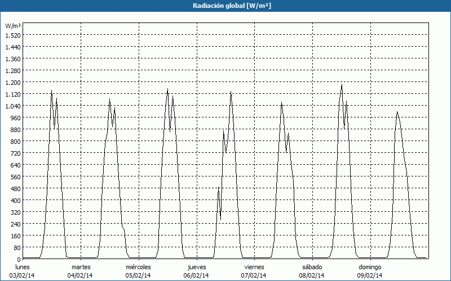Select the 1.440 y-axis label
This screenshot has width=451, height=281.
click(x=13, y=47)
